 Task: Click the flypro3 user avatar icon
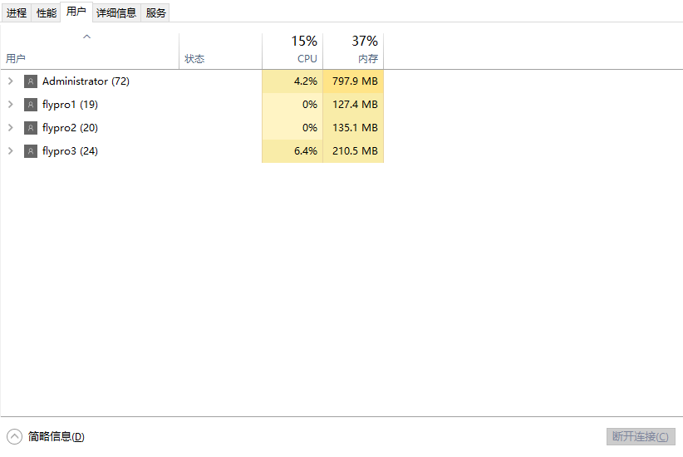click(x=31, y=151)
